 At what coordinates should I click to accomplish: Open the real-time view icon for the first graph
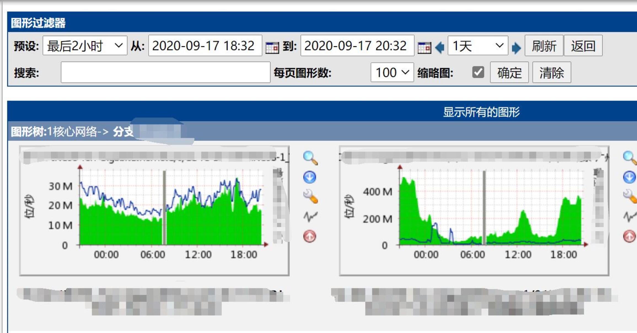pos(310,217)
